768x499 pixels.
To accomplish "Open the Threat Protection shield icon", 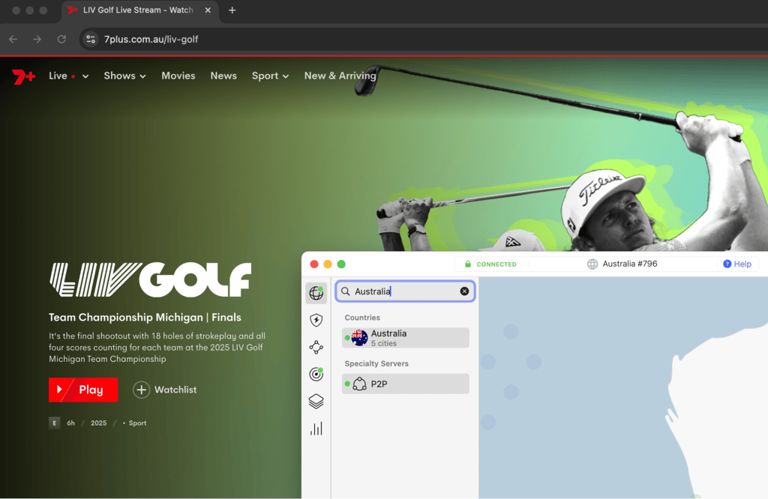I will click(x=316, y=320).
